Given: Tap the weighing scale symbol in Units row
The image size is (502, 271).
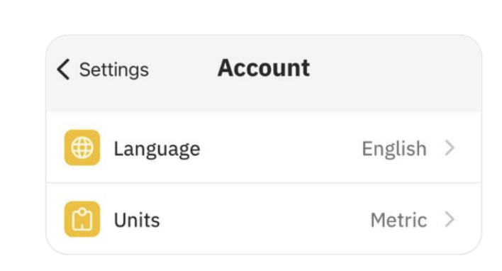Looking at the screenshot, I should [82, 219].
